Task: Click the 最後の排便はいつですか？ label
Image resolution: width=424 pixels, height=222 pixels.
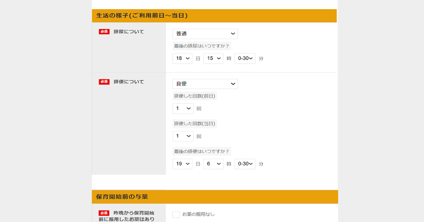Action: click(x=201, y=152)
